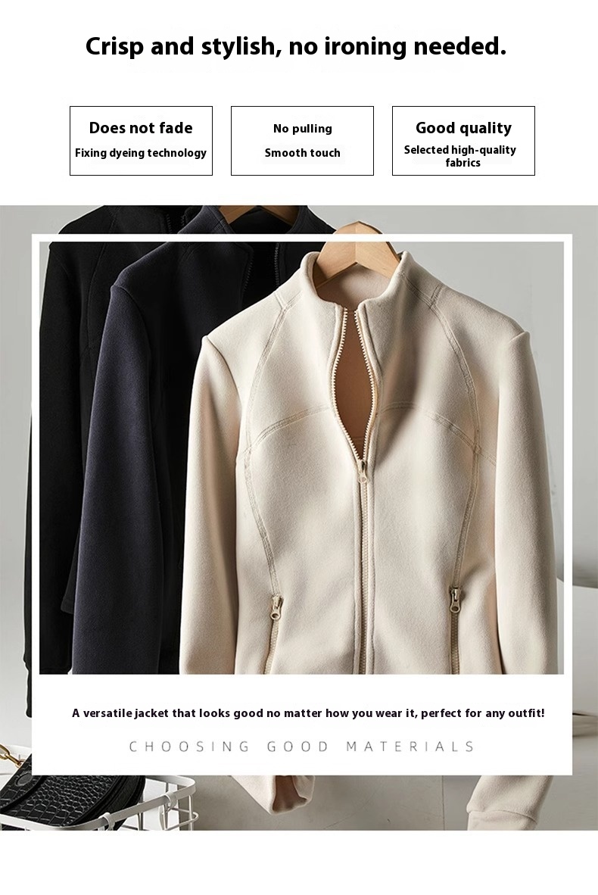Click the right pocket zipper pull

pos(455,601)
